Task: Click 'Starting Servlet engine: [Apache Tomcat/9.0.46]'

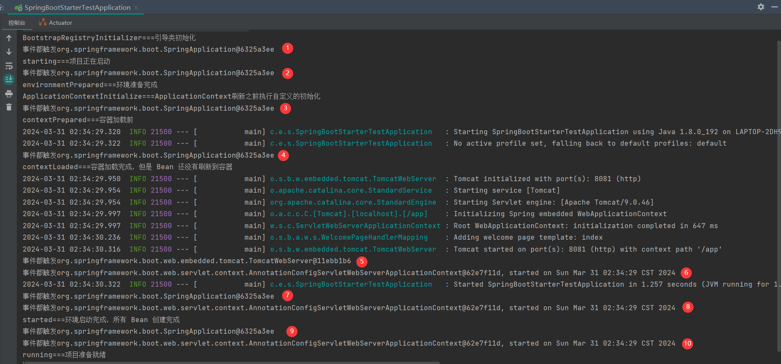Action: (x=554, y=202)
